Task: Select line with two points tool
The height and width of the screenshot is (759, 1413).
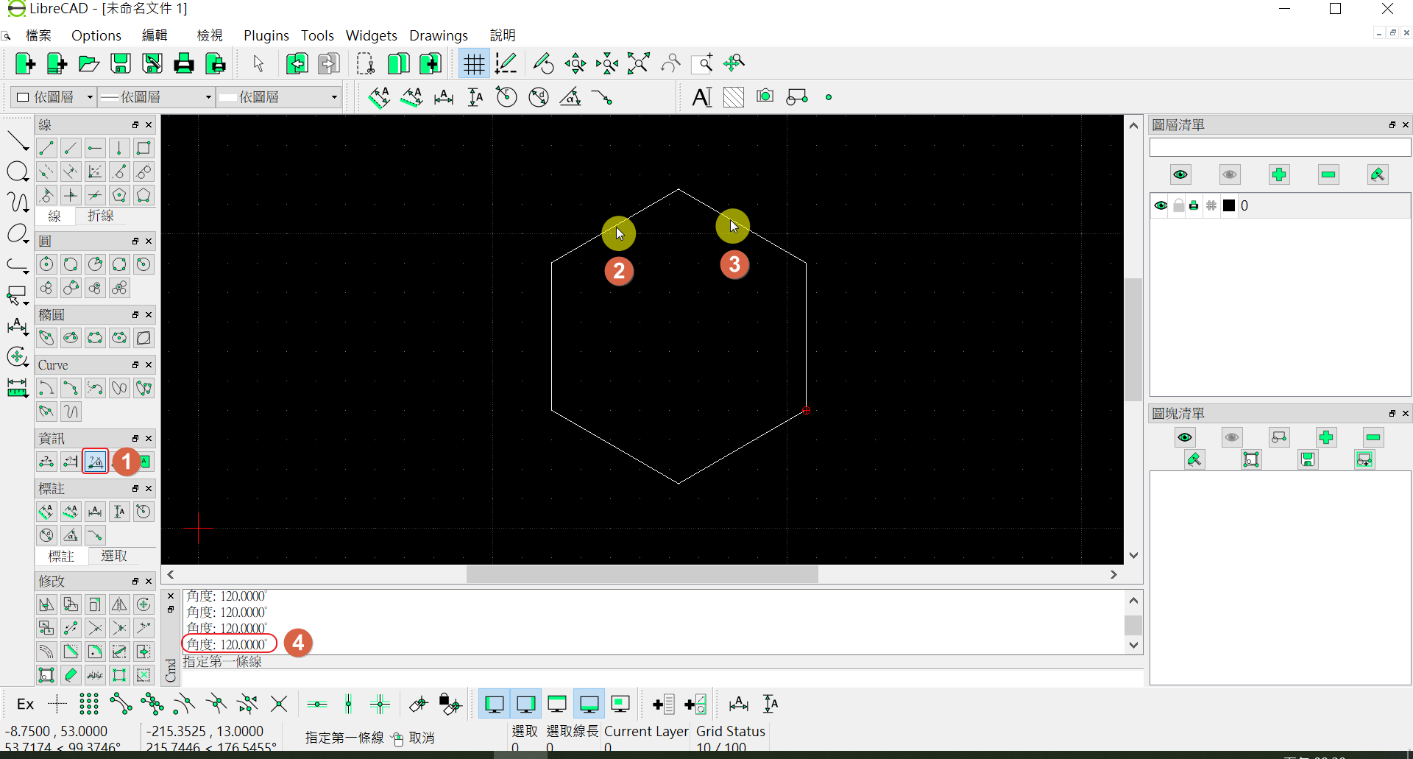Action: 46,148
